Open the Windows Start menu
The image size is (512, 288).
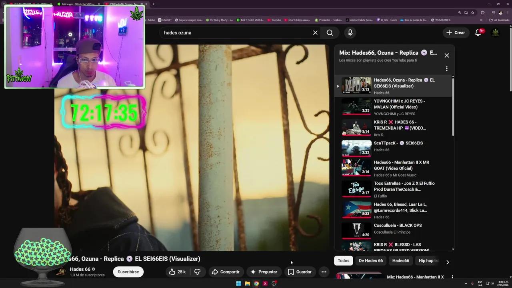click(239, 284)
